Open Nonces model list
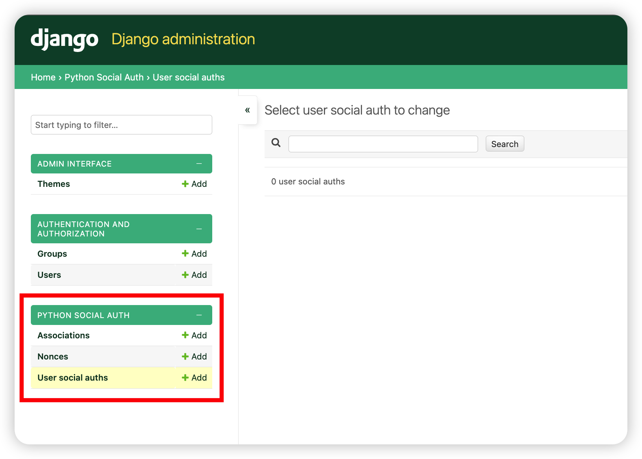 tap(53, 357)
